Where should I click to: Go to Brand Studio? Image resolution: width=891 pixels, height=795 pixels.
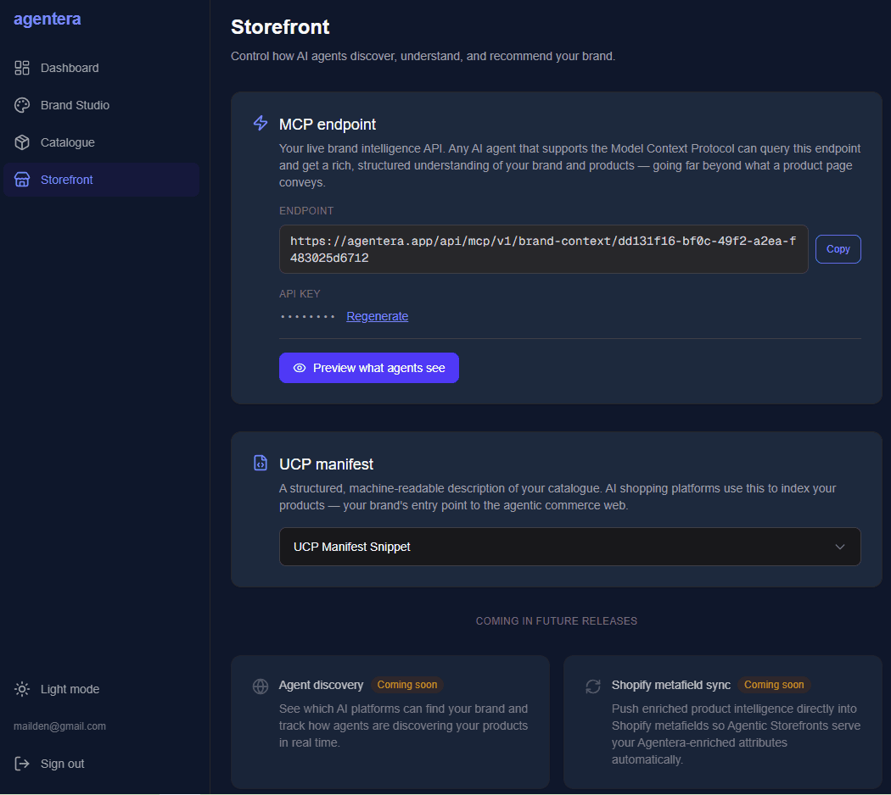click(x=75, y=105)
